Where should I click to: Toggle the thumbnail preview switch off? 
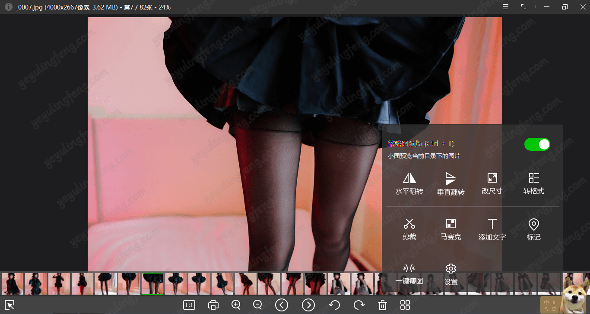pos(537,144)
